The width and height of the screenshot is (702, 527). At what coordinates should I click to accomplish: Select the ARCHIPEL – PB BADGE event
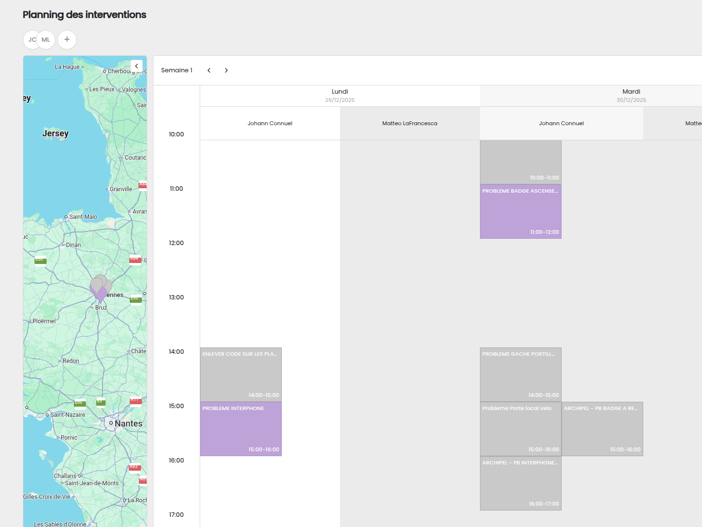[602, 428]
